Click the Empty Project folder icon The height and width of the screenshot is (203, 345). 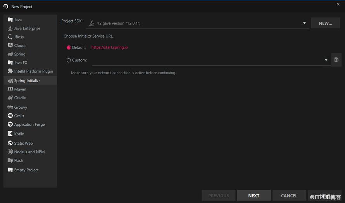[10, 170]
